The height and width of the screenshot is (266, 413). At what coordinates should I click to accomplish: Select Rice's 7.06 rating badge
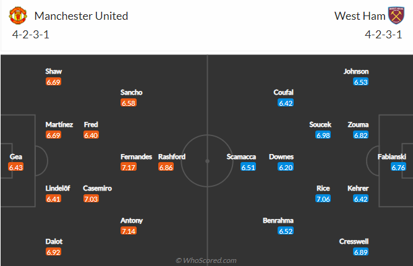(x=323, y=199)
